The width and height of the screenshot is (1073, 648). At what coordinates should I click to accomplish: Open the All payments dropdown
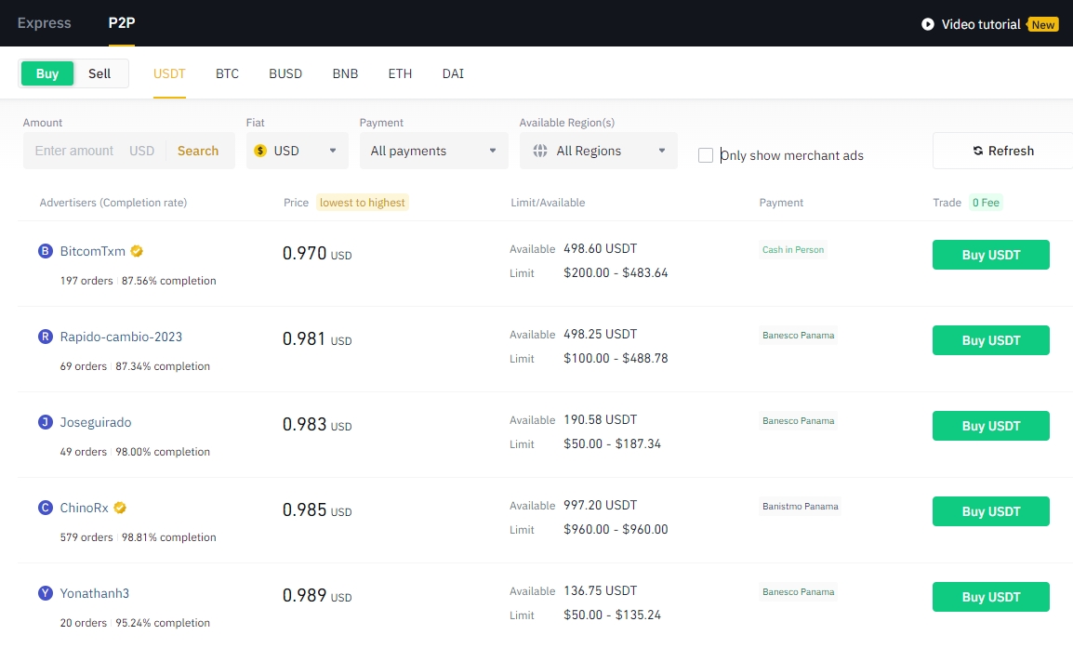pyautogui.click(x=433, y=150)
